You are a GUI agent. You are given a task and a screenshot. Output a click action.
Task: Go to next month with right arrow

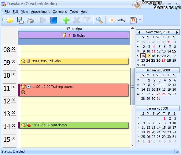click(x=177, y=32)
